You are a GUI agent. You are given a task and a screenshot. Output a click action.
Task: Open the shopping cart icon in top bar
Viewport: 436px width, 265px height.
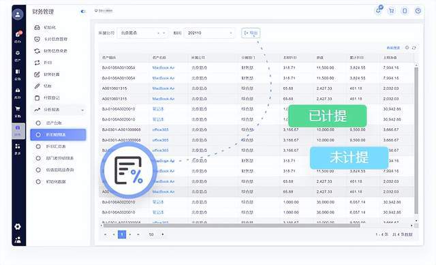pyautogui.click(x=392, y=11)
